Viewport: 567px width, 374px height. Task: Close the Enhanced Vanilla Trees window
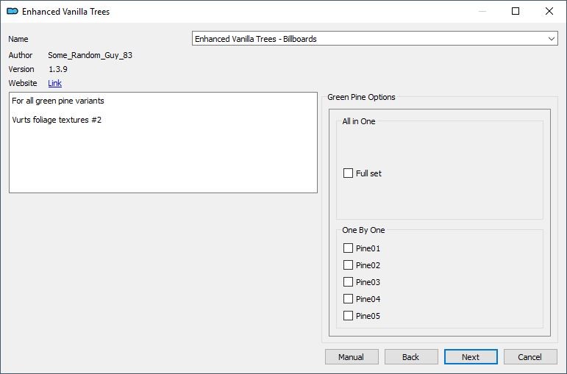pos(549,11)
